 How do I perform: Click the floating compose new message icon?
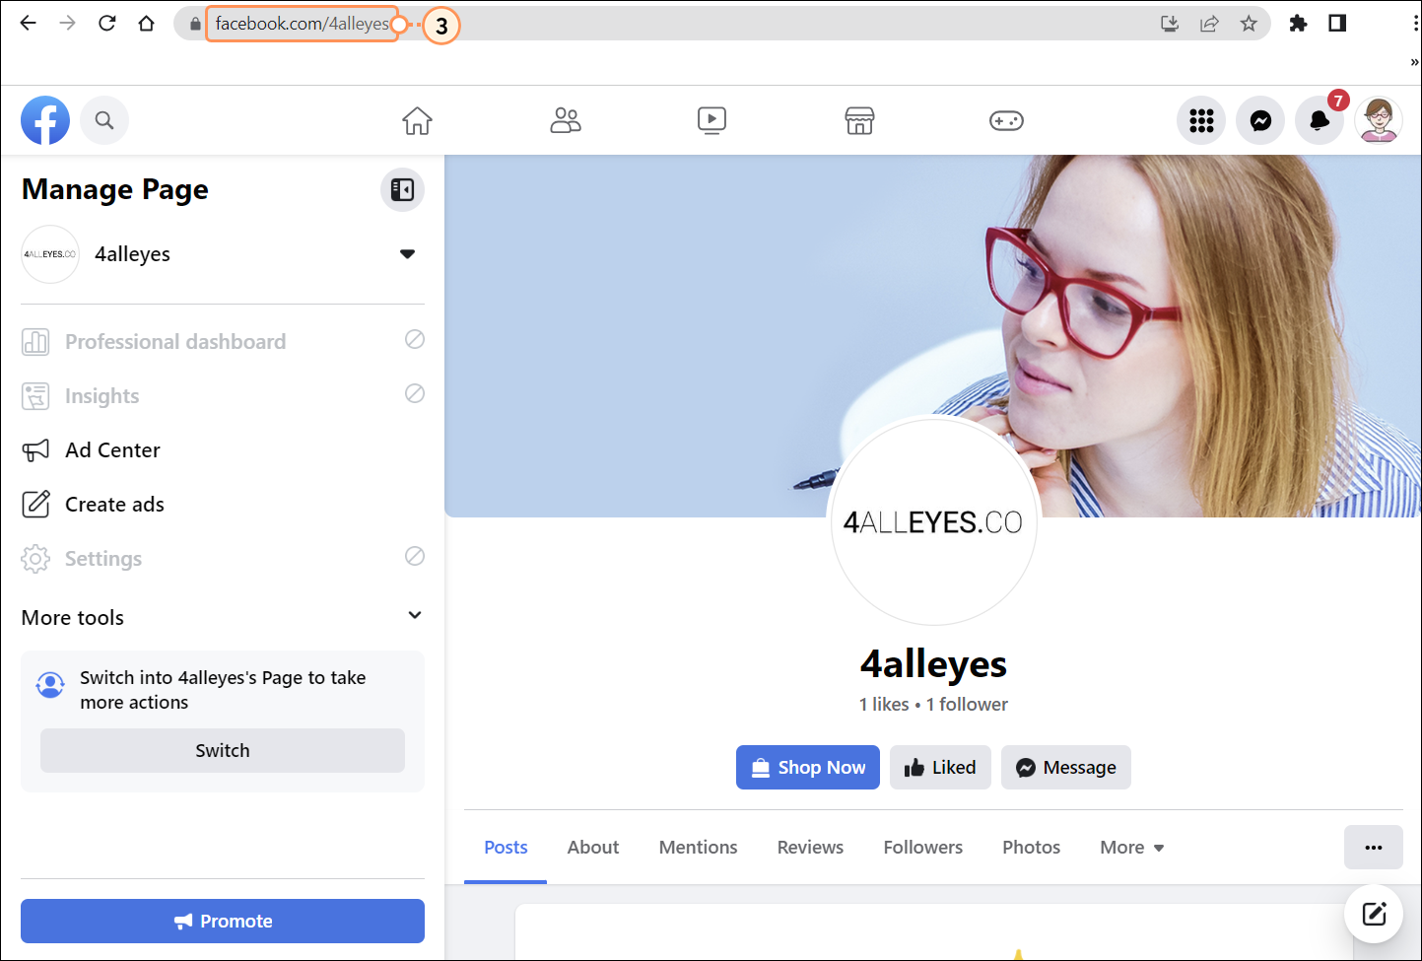[1374, 914]
